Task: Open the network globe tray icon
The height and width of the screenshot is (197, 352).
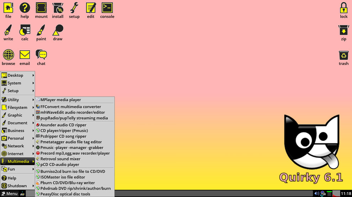Action: coord(323,193)
